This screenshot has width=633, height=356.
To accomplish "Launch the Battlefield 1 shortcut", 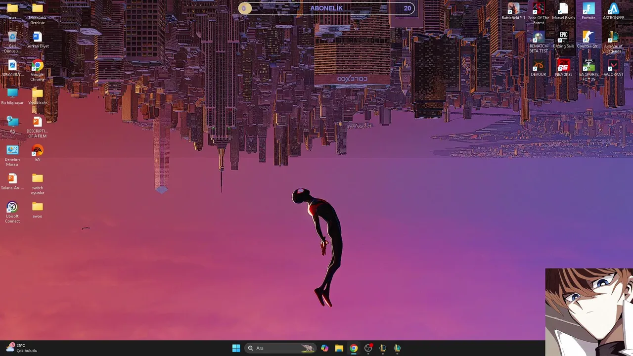I will pyautogui.click(x=513, y=11).
